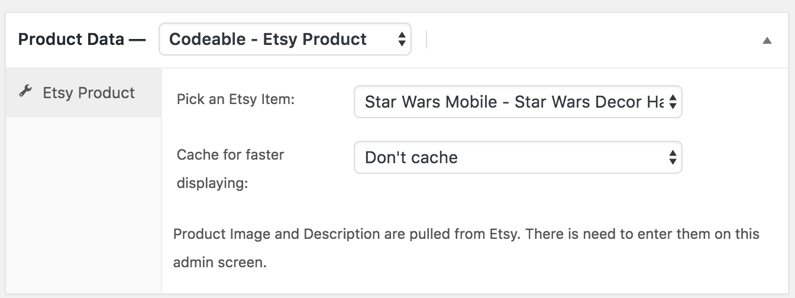Click the "admin screen." line of the note
This screenshot has height=298, width=795.
pos(219,263)
